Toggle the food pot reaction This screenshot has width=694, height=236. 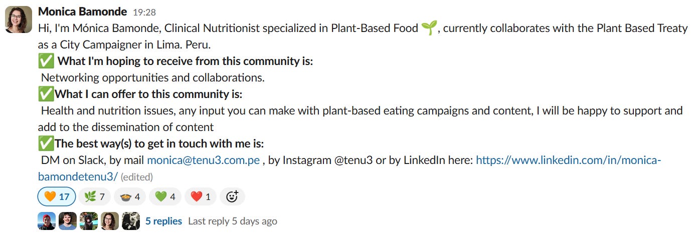(130, 197)
